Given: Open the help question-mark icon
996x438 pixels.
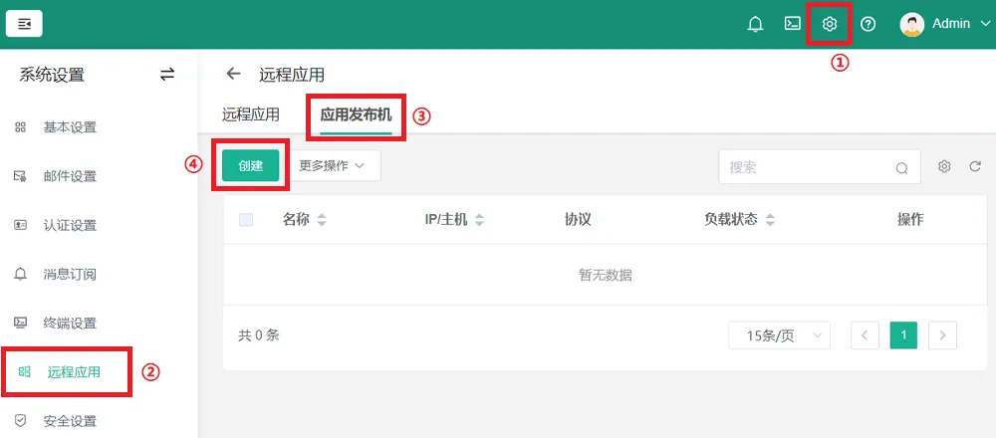Looking at the screenshot, I should tap(868, 24).
